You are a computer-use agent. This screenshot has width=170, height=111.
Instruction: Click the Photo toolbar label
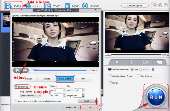(x=56, y=6)
